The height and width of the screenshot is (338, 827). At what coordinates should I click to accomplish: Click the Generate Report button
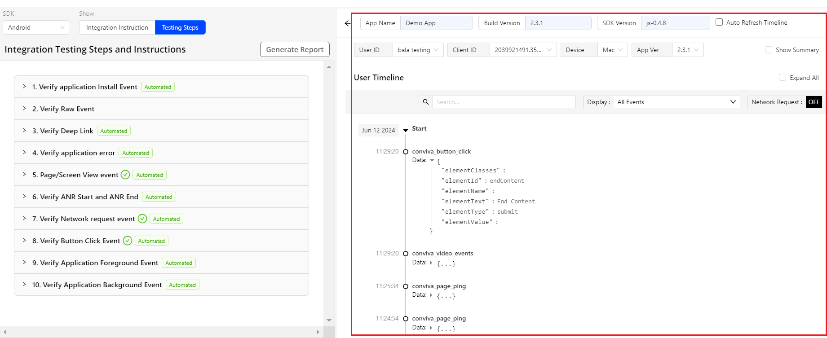(295, 49)
